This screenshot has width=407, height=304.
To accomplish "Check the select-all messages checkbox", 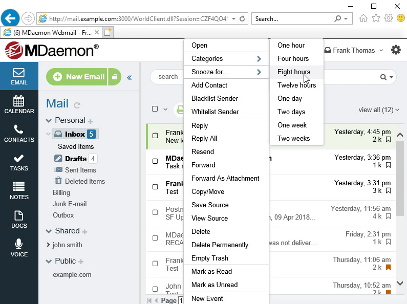I will point(155,108).
